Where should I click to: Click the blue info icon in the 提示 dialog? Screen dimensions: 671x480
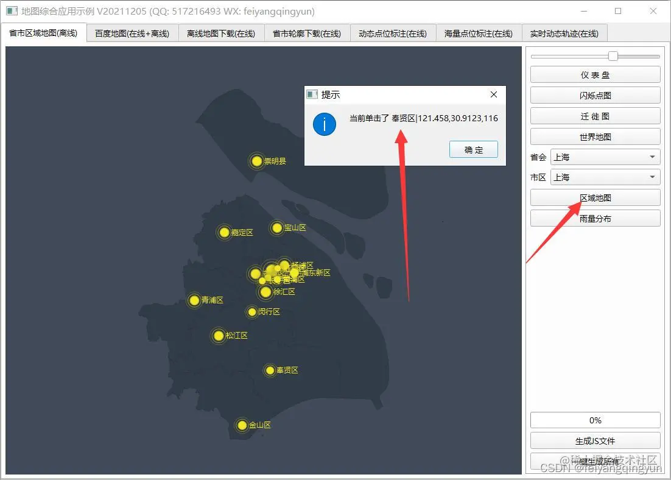[325, 124]
